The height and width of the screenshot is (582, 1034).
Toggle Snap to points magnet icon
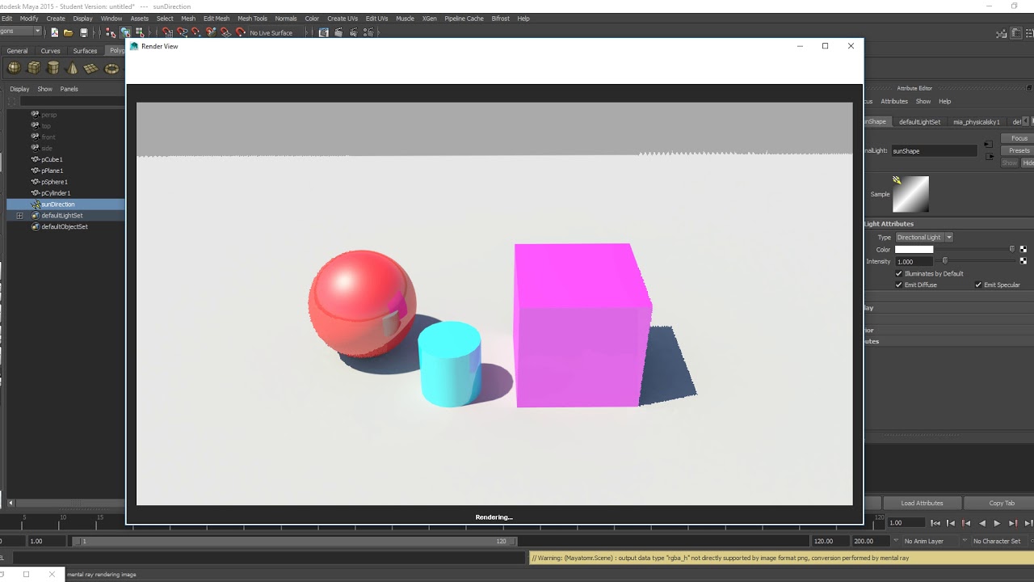point(195,32)
